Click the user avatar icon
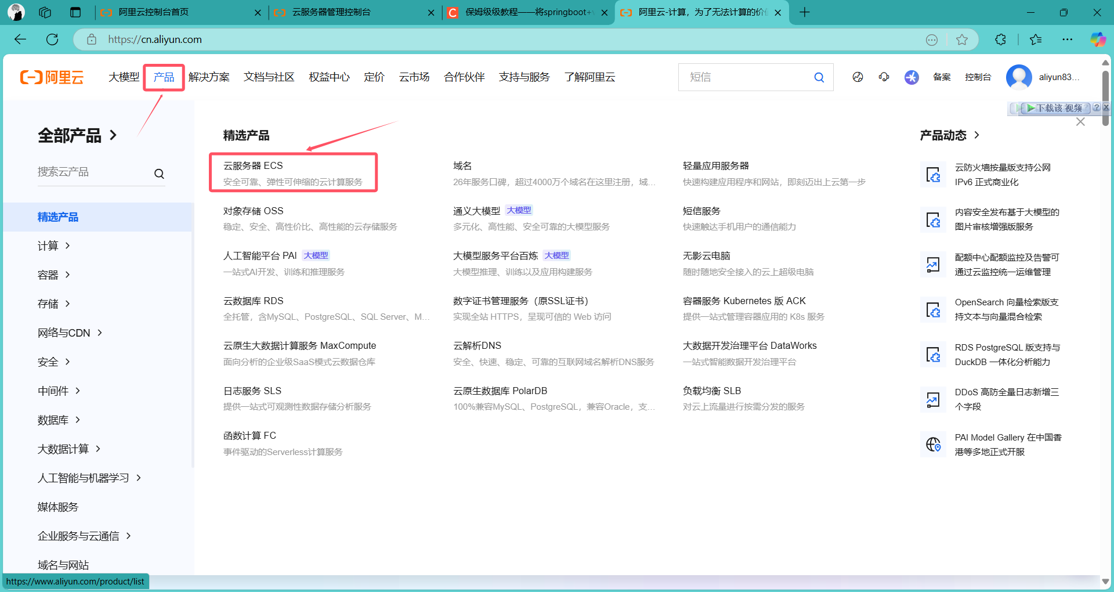This screenshot has height=592, width=1114. tap(1019, 77)
